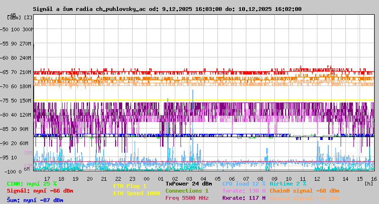Click hour '20' on the time axis

click(x=90, y=179)
